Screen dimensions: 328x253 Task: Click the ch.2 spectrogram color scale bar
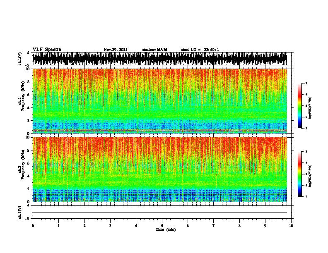(300, 174)
